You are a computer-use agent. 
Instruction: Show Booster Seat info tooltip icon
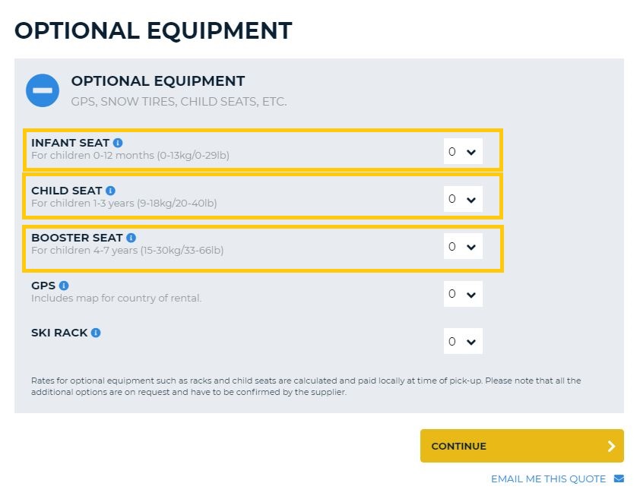[x=131, y=238]
